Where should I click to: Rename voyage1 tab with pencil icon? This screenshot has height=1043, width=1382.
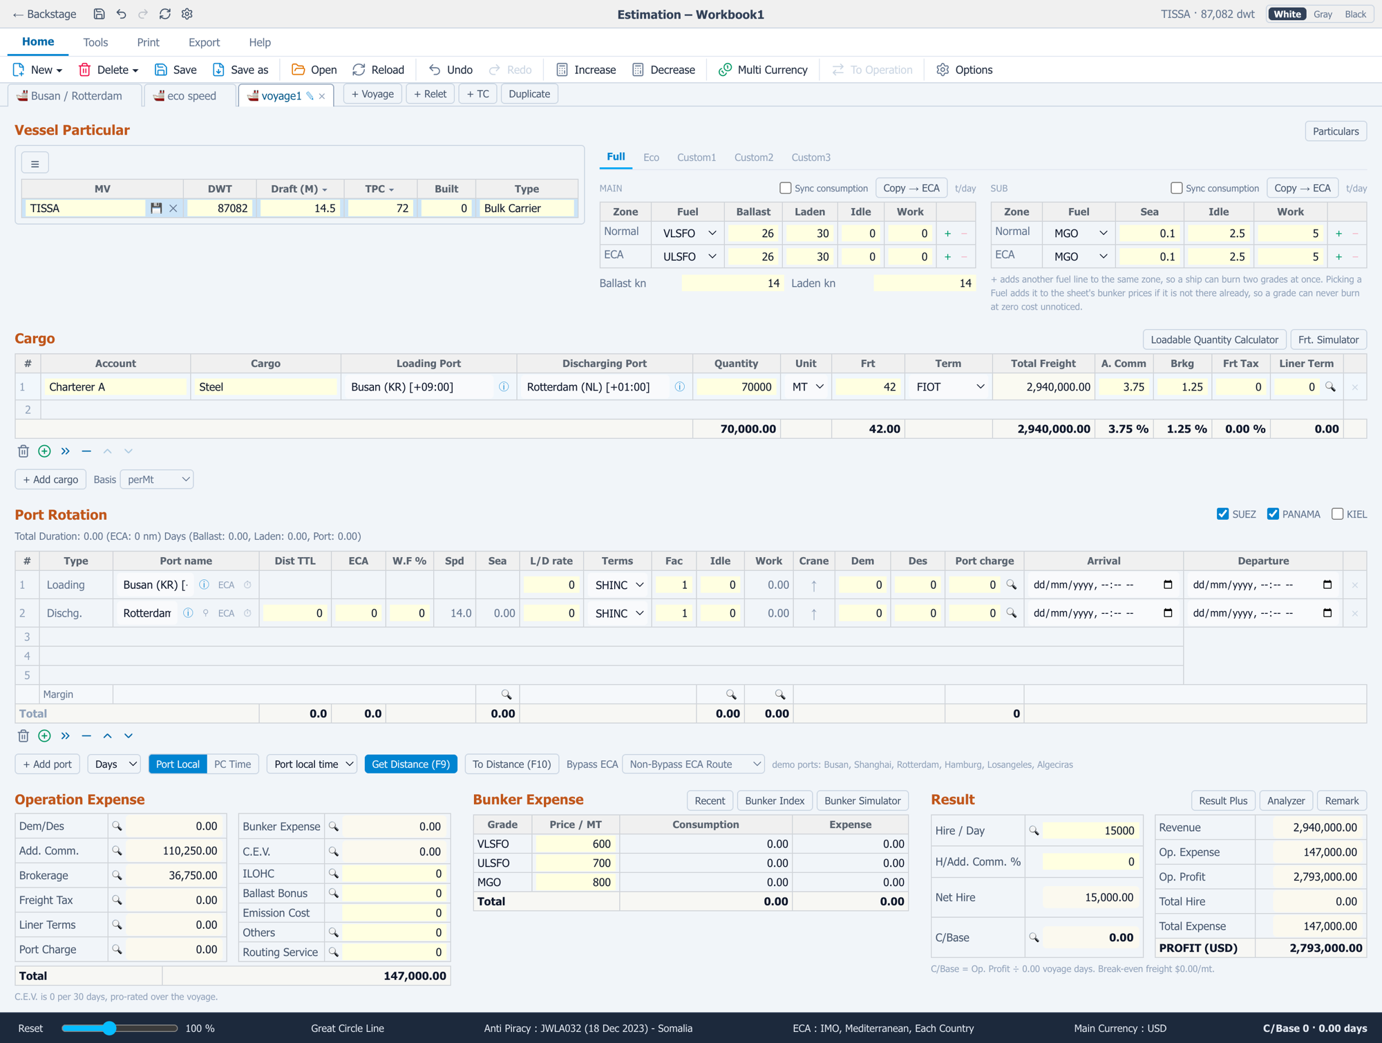tap(310, 96)
